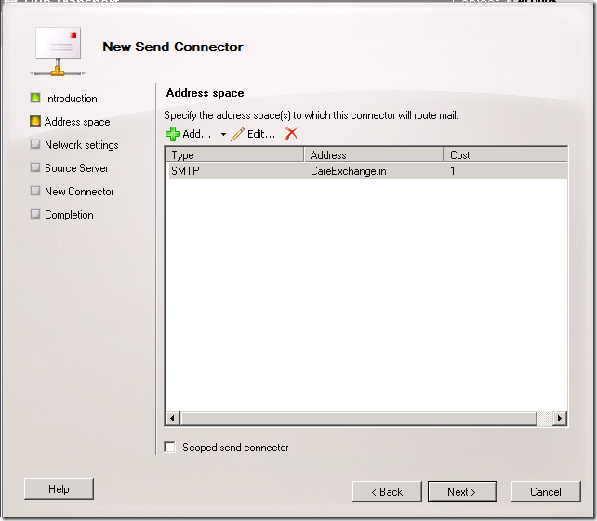Click the Network settings step label

click(82, 145)
